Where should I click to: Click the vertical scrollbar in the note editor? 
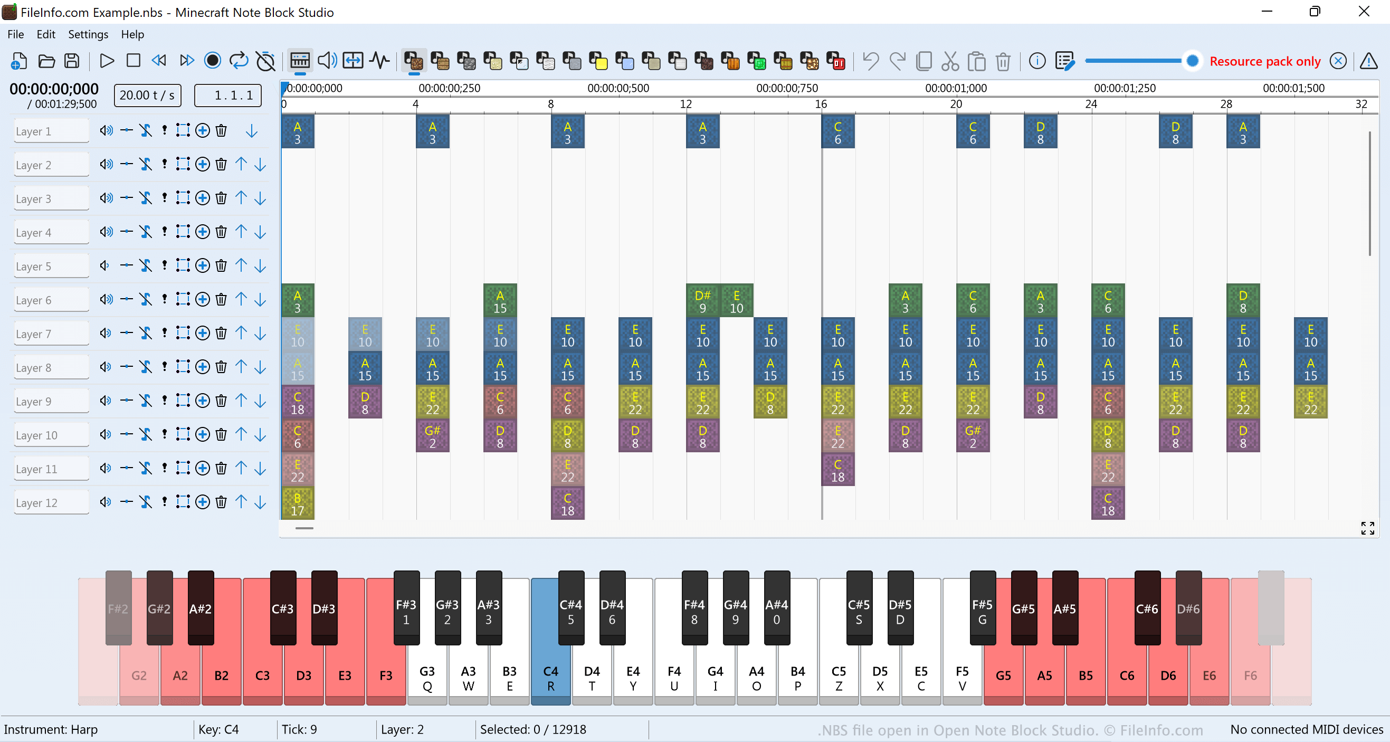tap(1369, 193)
